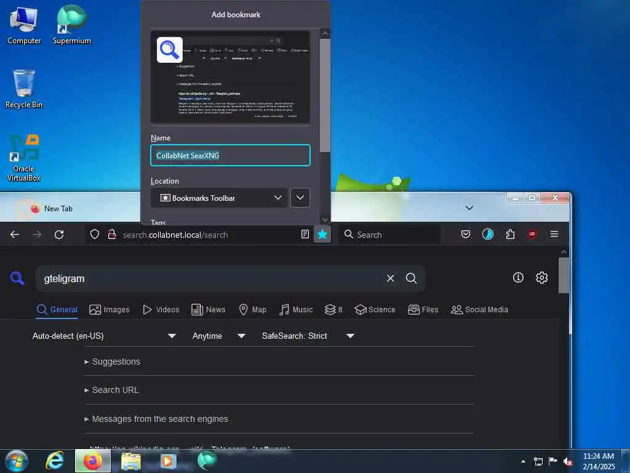This screenshot has width=630, height=473.
Task: Submit the search with magnifier button
Action: pos(411,278)
